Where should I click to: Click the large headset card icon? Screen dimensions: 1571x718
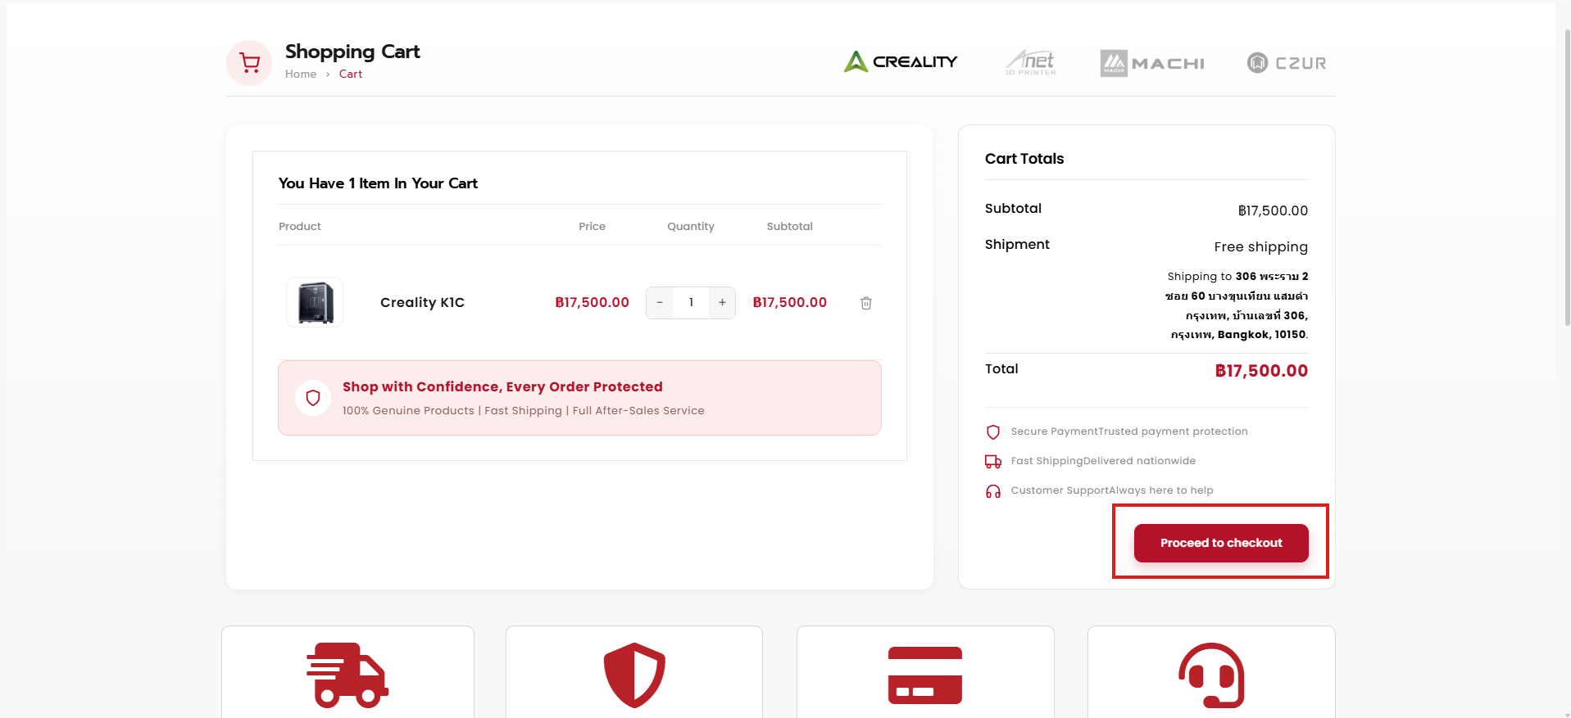(1211, 675)
